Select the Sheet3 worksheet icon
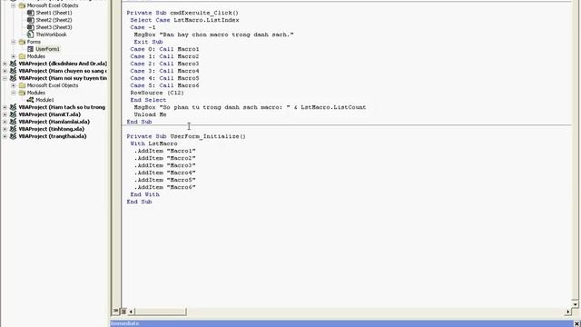Image resolution: width=581 pixels, height=327 pixels. click(31, 27)
